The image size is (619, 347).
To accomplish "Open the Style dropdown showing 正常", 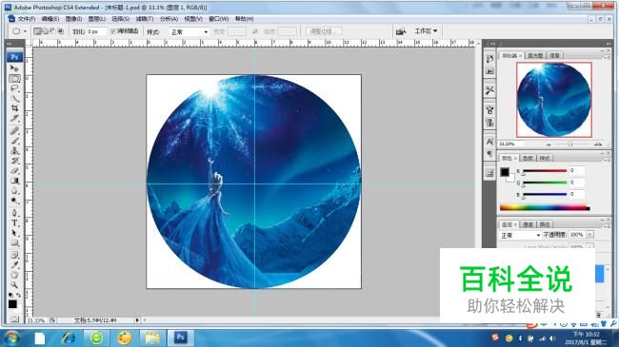I will point(190,31).
